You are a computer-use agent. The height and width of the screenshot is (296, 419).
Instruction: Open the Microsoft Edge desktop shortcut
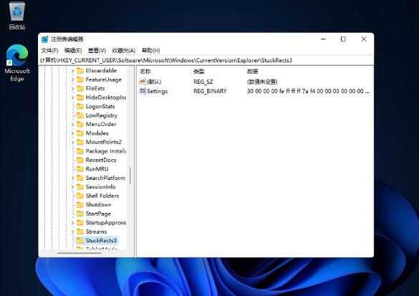[17, 63]
